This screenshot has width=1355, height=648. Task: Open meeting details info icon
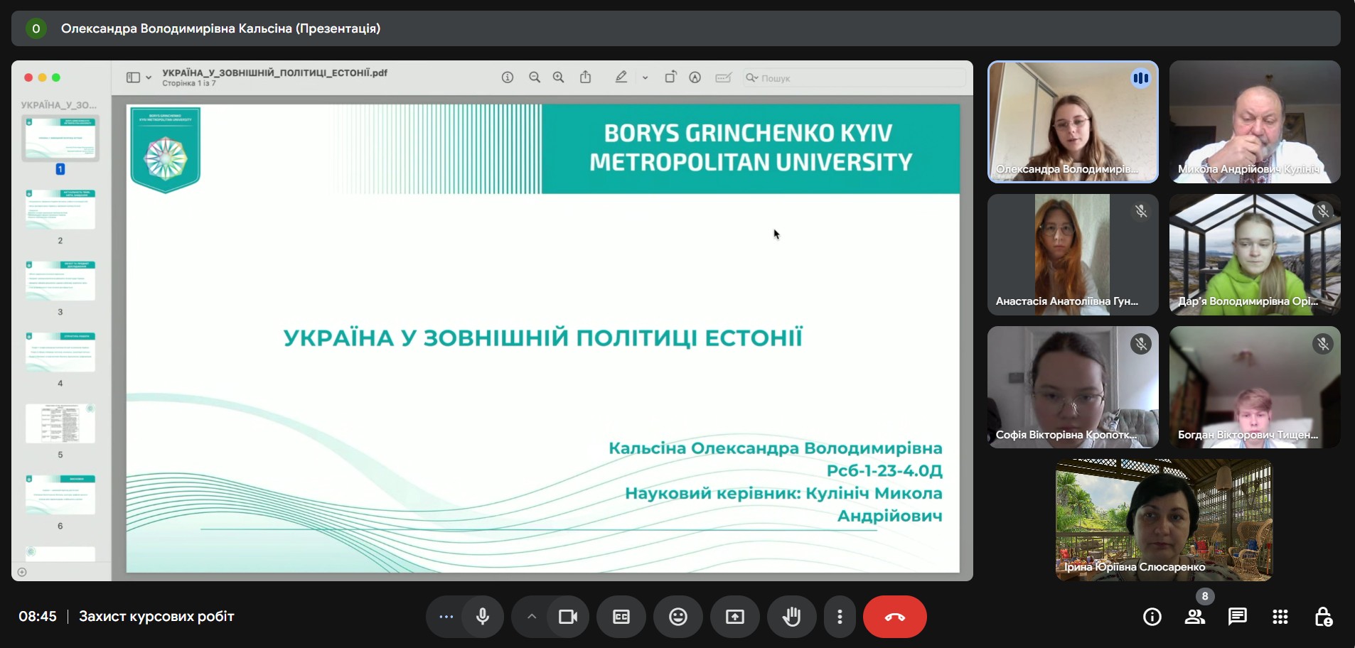1152,617
